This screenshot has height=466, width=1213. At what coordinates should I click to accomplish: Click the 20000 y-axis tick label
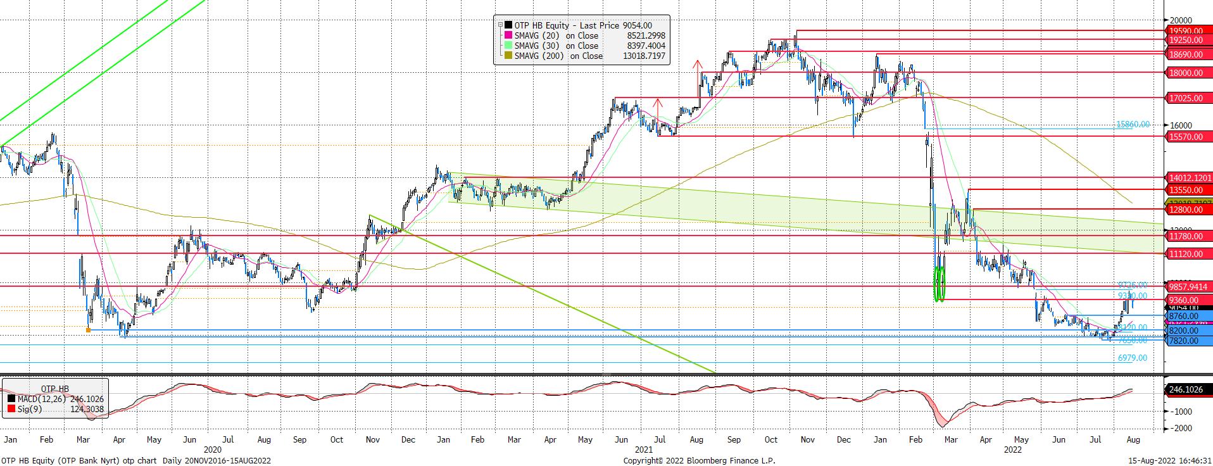[1180, 21]
